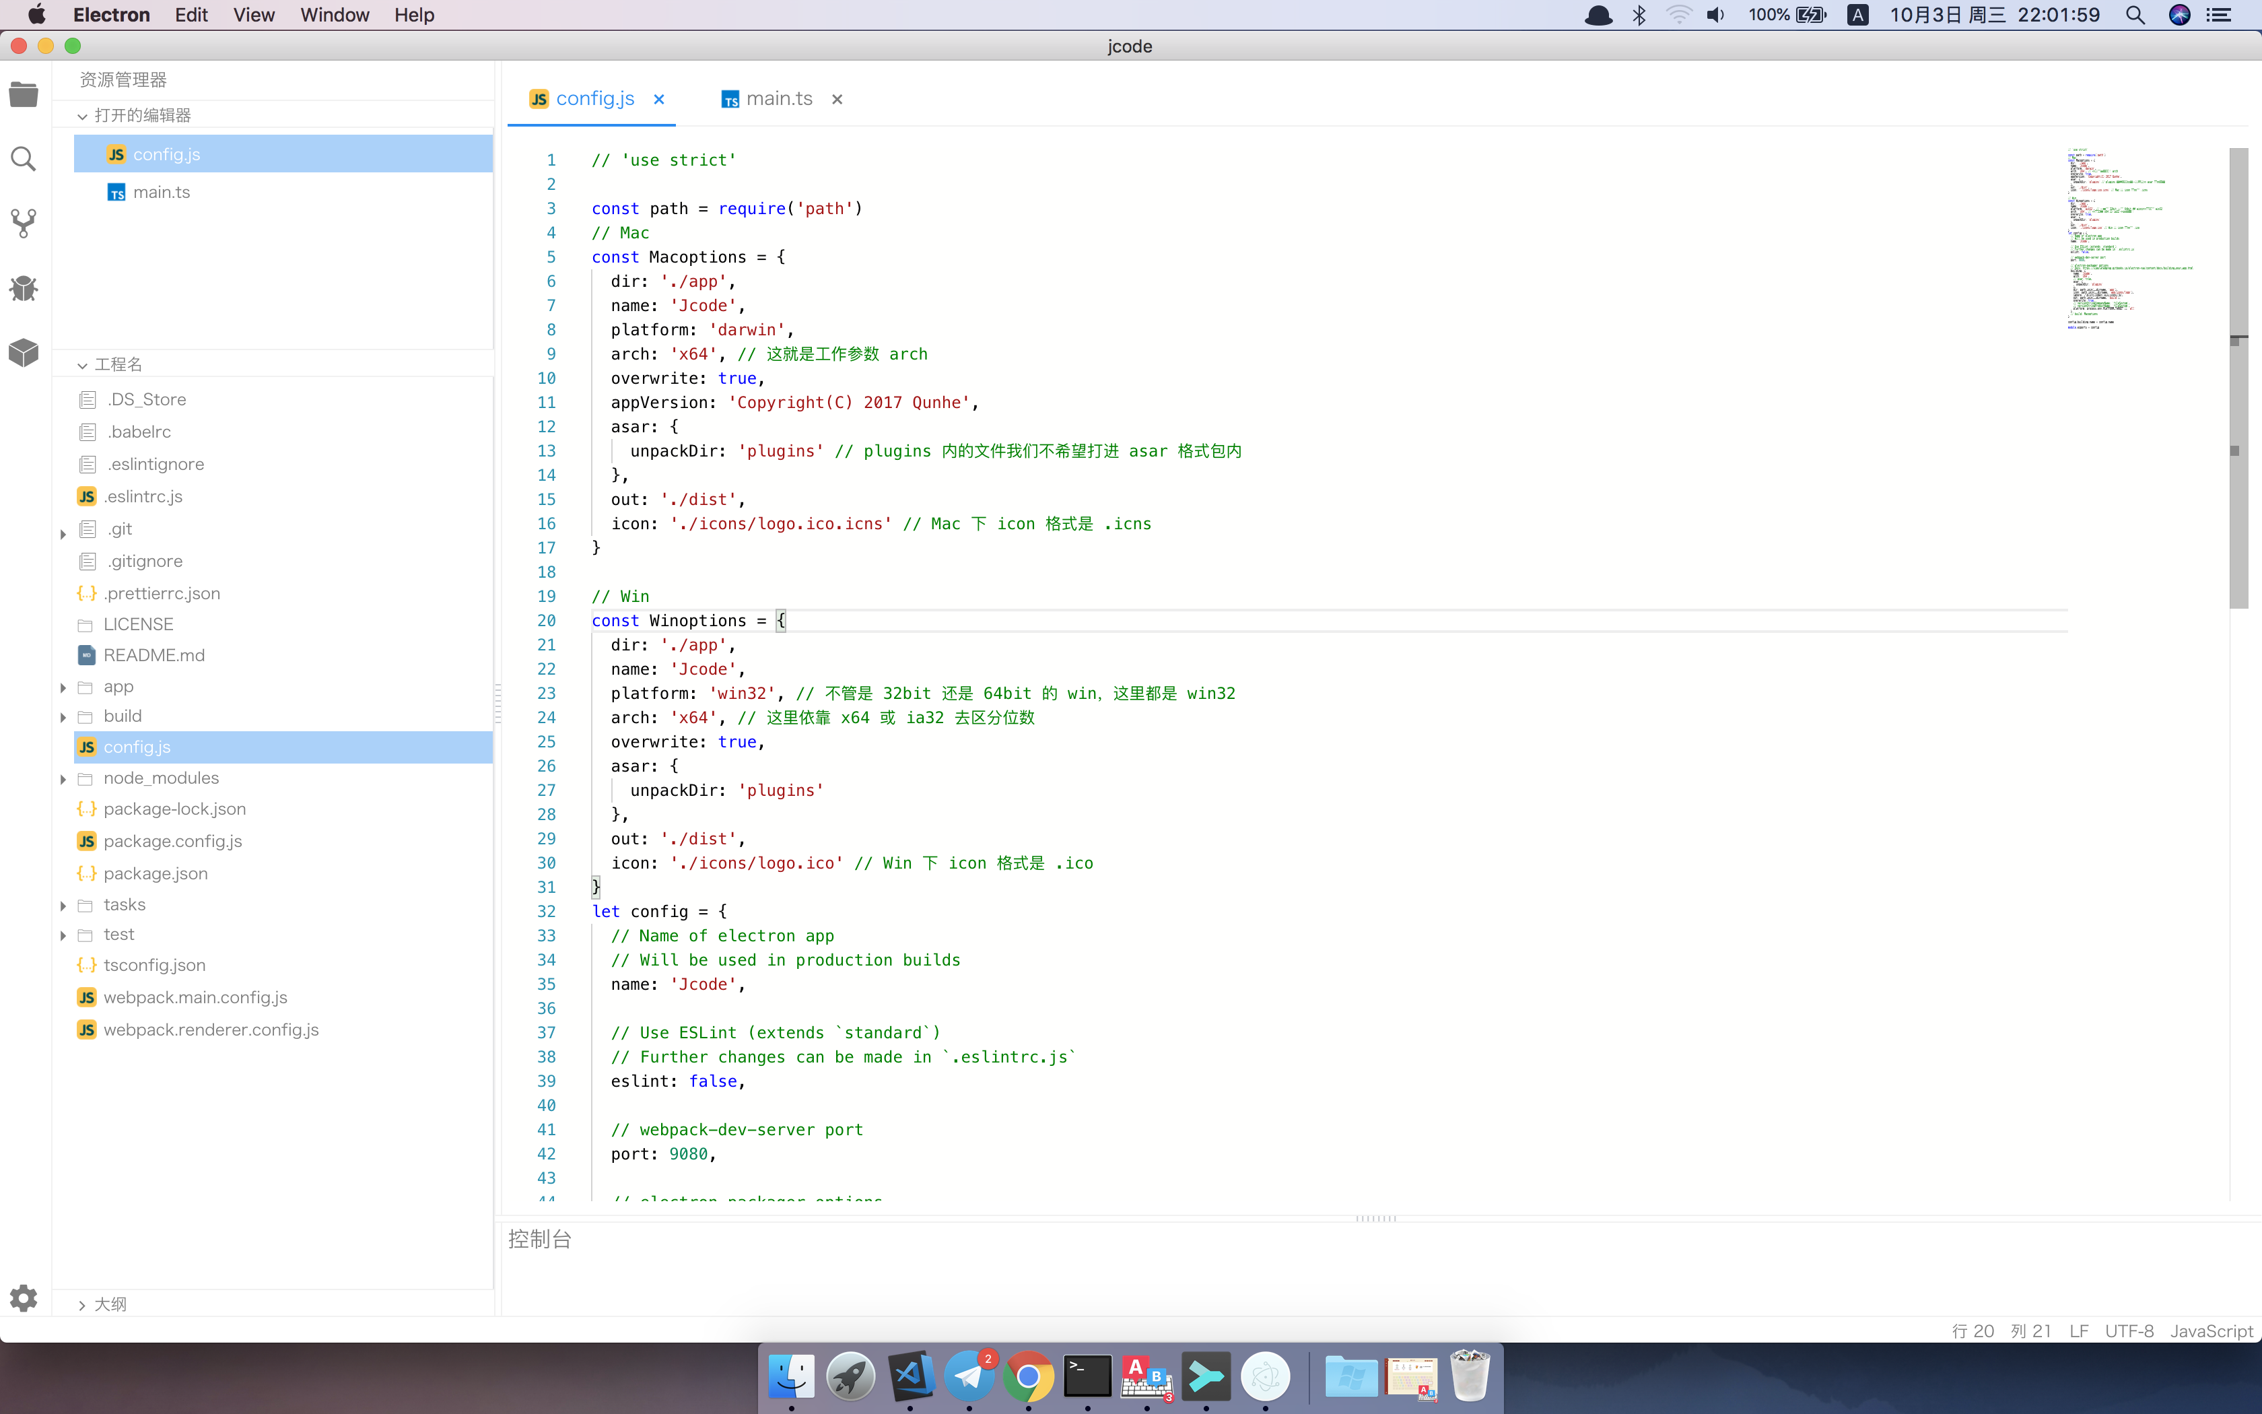Open the Extensions cube icon

[x=24, y=353]
